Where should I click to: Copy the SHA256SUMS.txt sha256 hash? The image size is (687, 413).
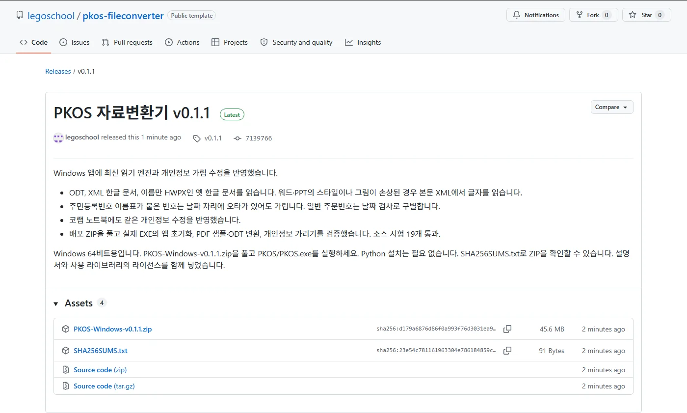click(x=507, y=351)
